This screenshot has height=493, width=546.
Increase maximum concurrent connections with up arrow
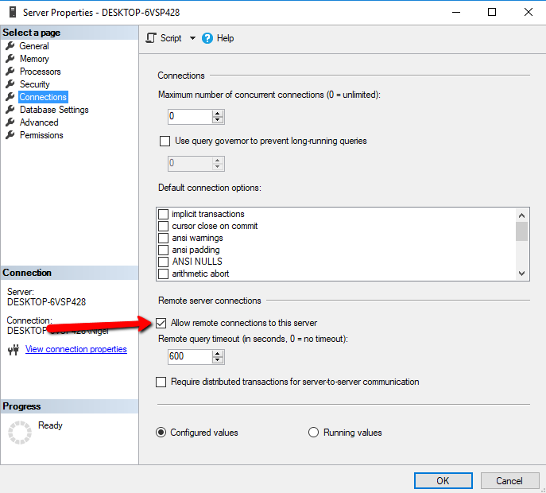click(218, 113)
